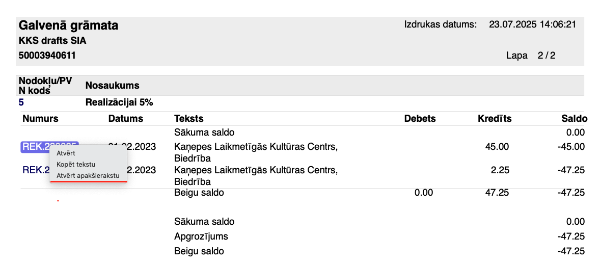The width and height of the screenshot is (601, 264).
Task: Select Kopēt tekstu in context menu
Action: coord(76,164)
